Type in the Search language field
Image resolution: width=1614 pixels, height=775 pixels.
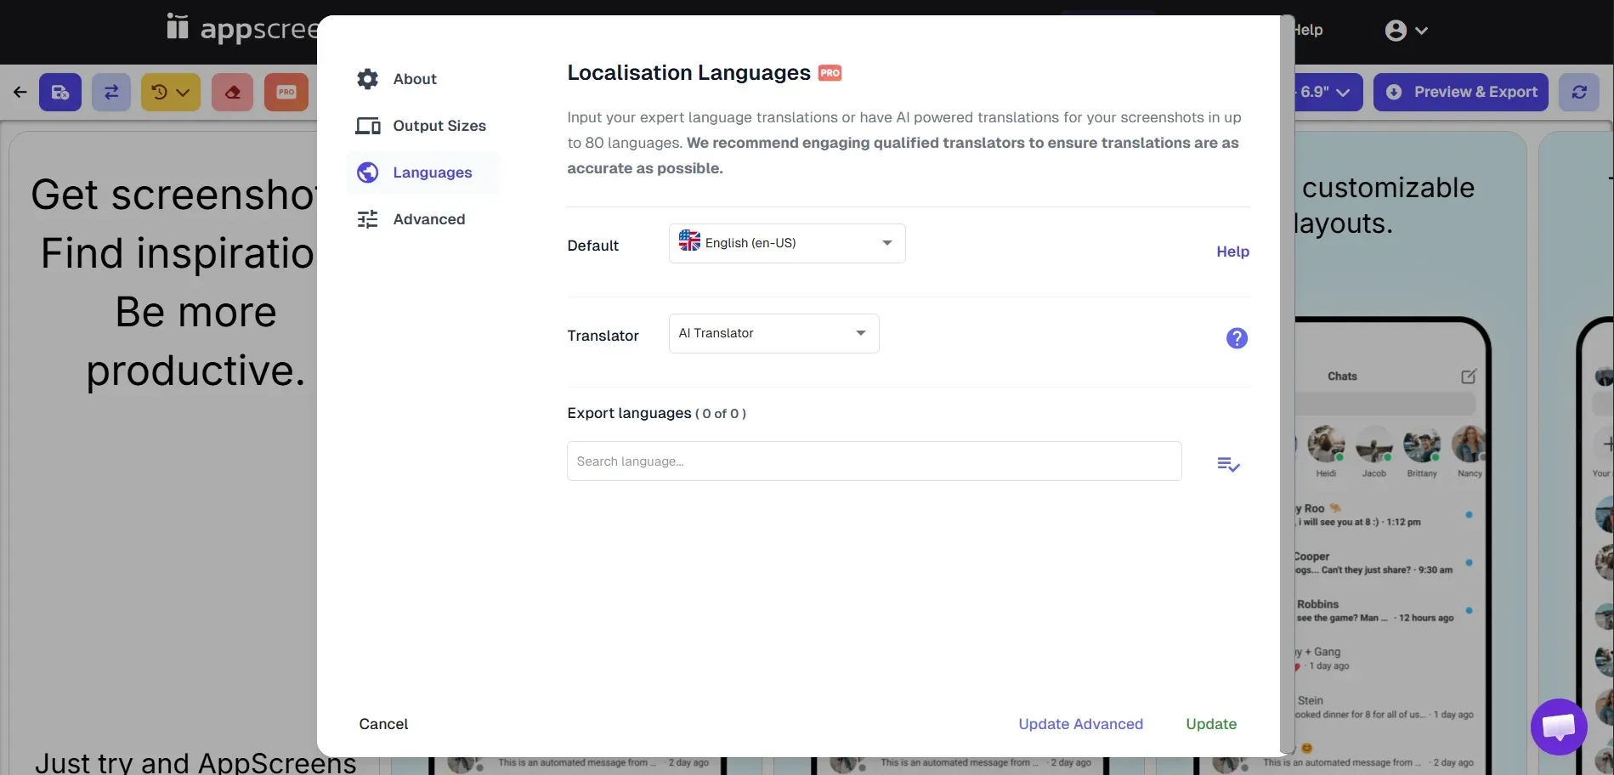pyautogui.click(x=874, y=461)
